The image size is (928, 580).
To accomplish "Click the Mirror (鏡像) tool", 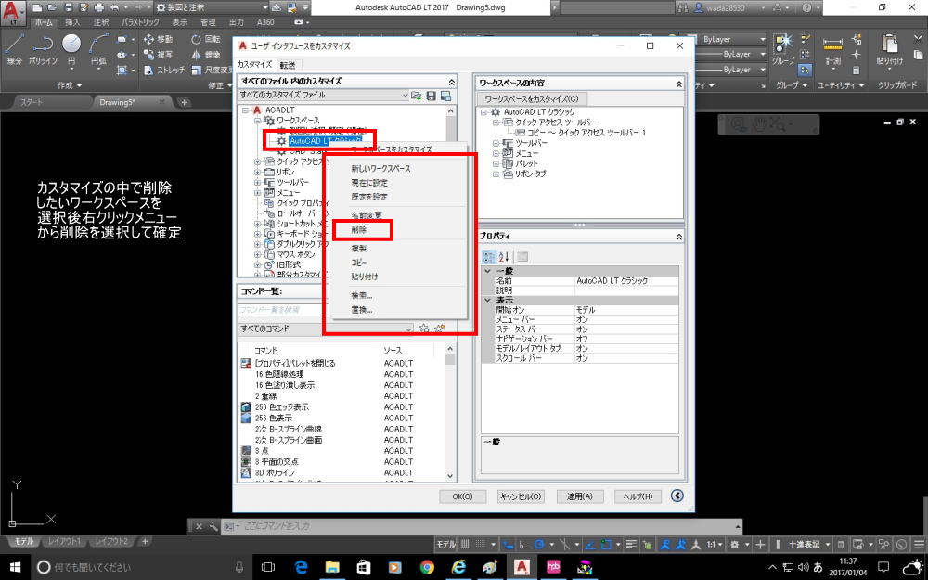I will point(205,55).
